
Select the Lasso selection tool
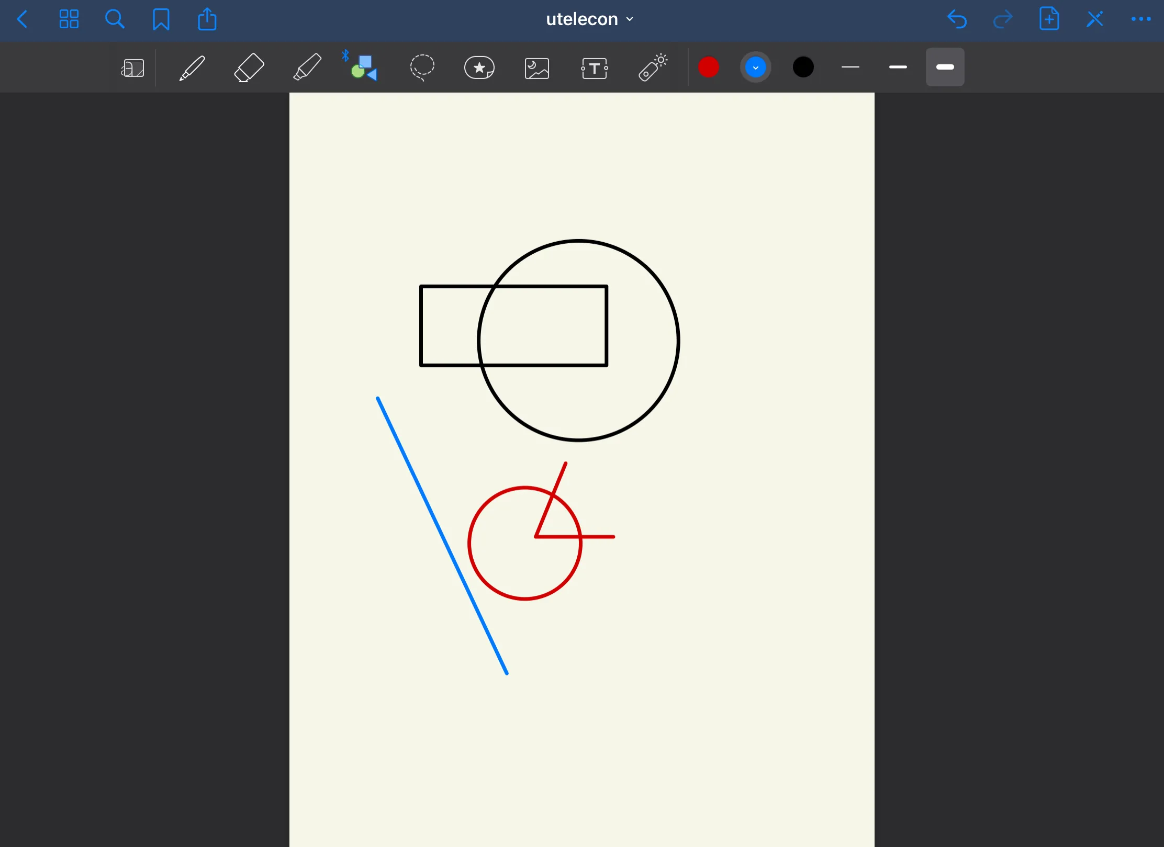point(422,67)
